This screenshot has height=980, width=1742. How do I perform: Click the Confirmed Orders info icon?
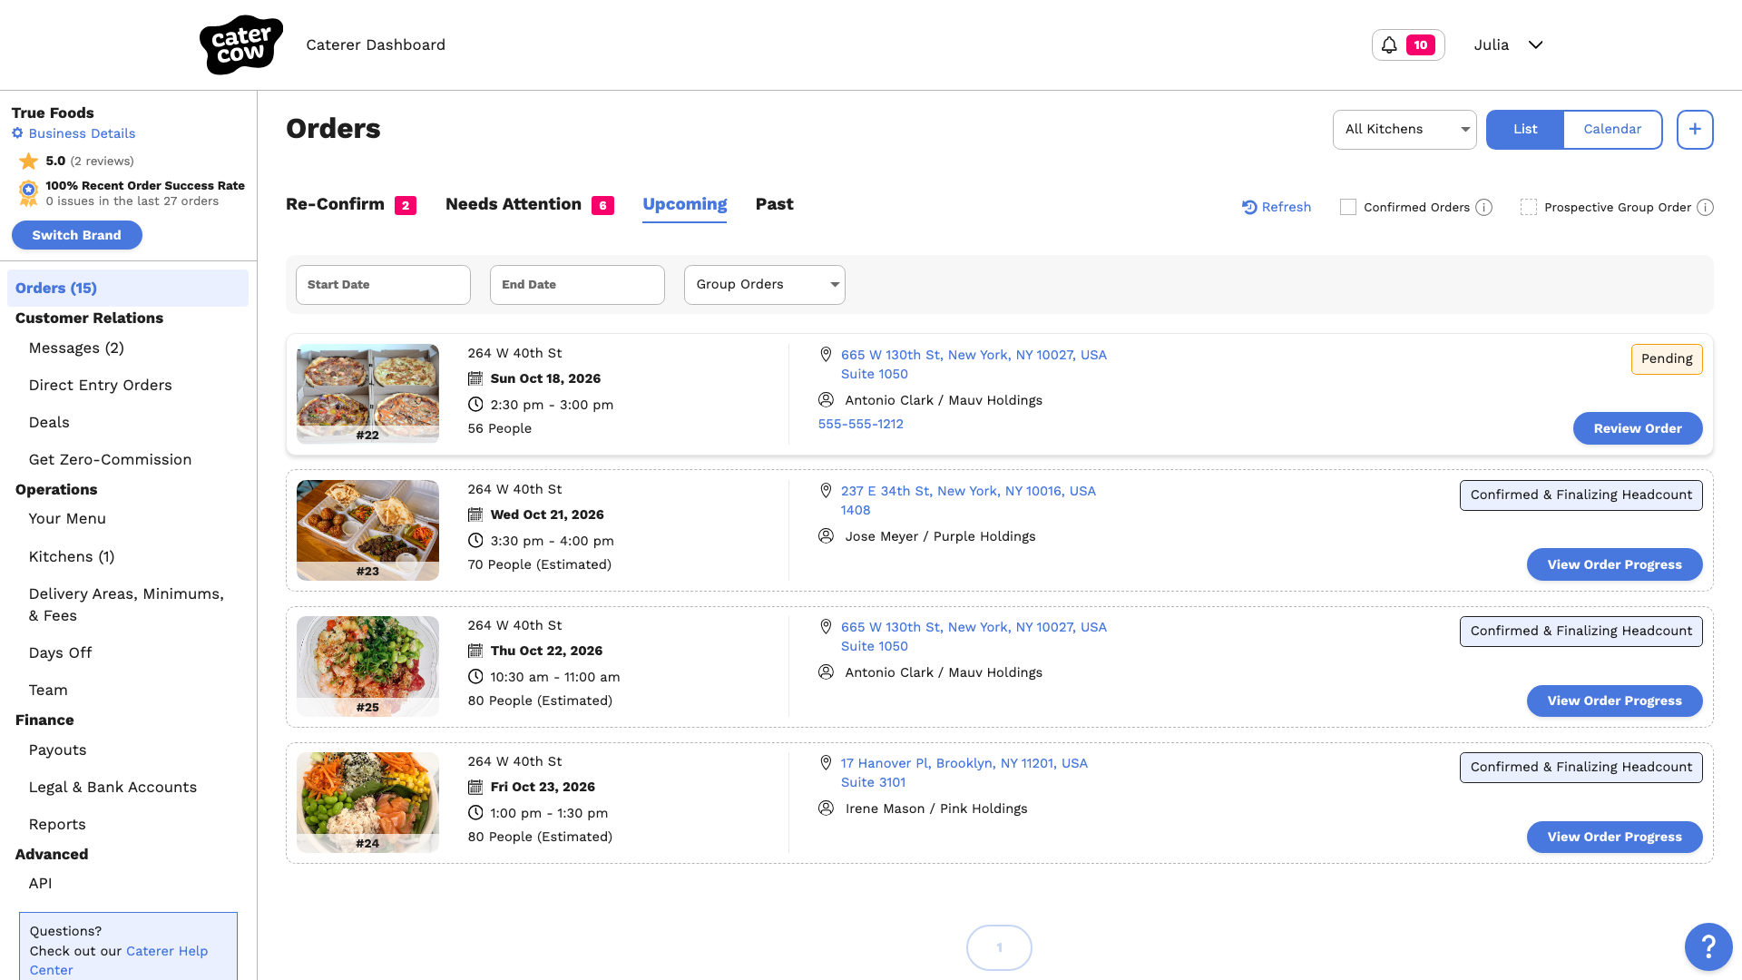click(1484, 208)
